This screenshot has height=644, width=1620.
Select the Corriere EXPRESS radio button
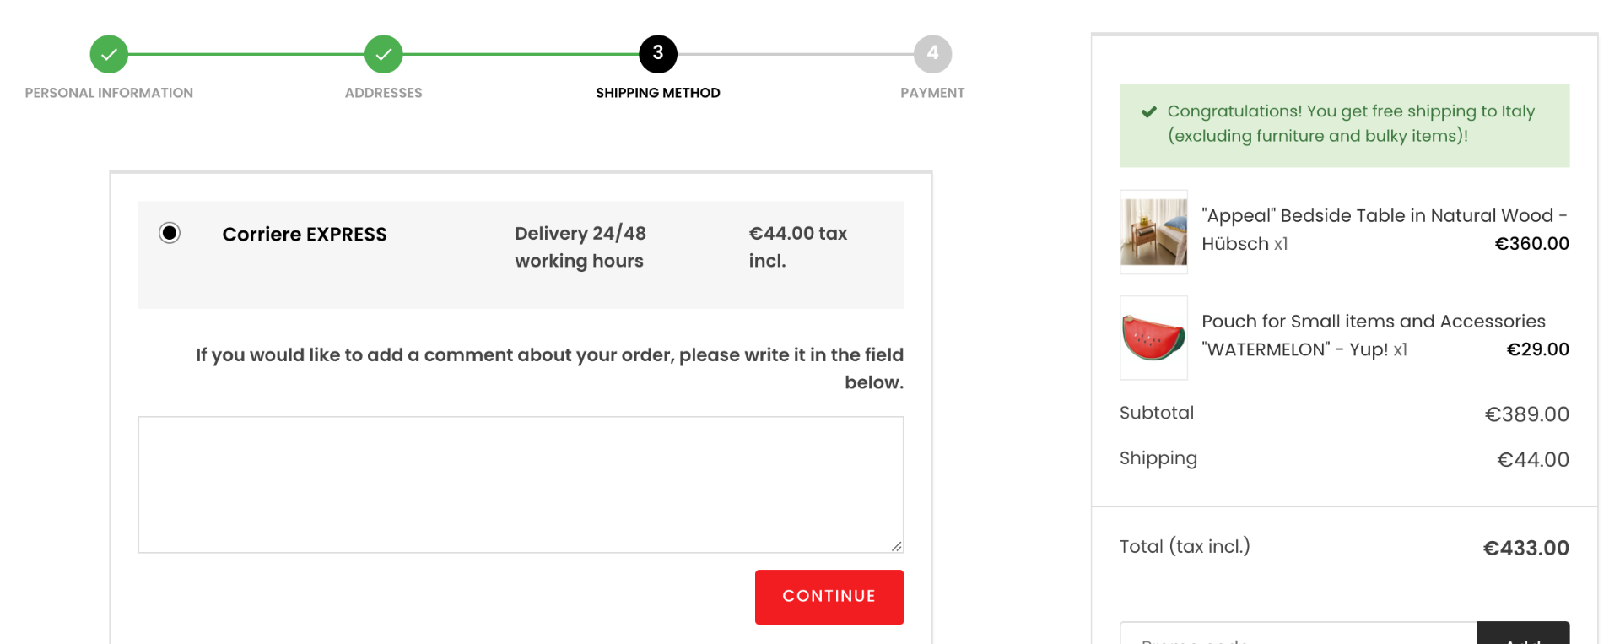[x=170, y=233]
